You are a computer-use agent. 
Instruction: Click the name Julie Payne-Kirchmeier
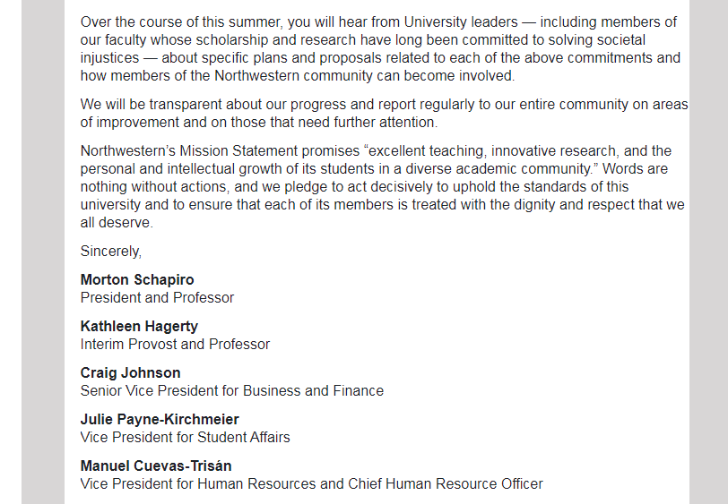(160, 419)
